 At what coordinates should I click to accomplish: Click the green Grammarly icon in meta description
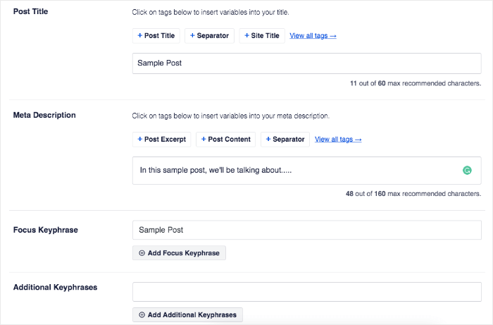click(x=467, y=170)
